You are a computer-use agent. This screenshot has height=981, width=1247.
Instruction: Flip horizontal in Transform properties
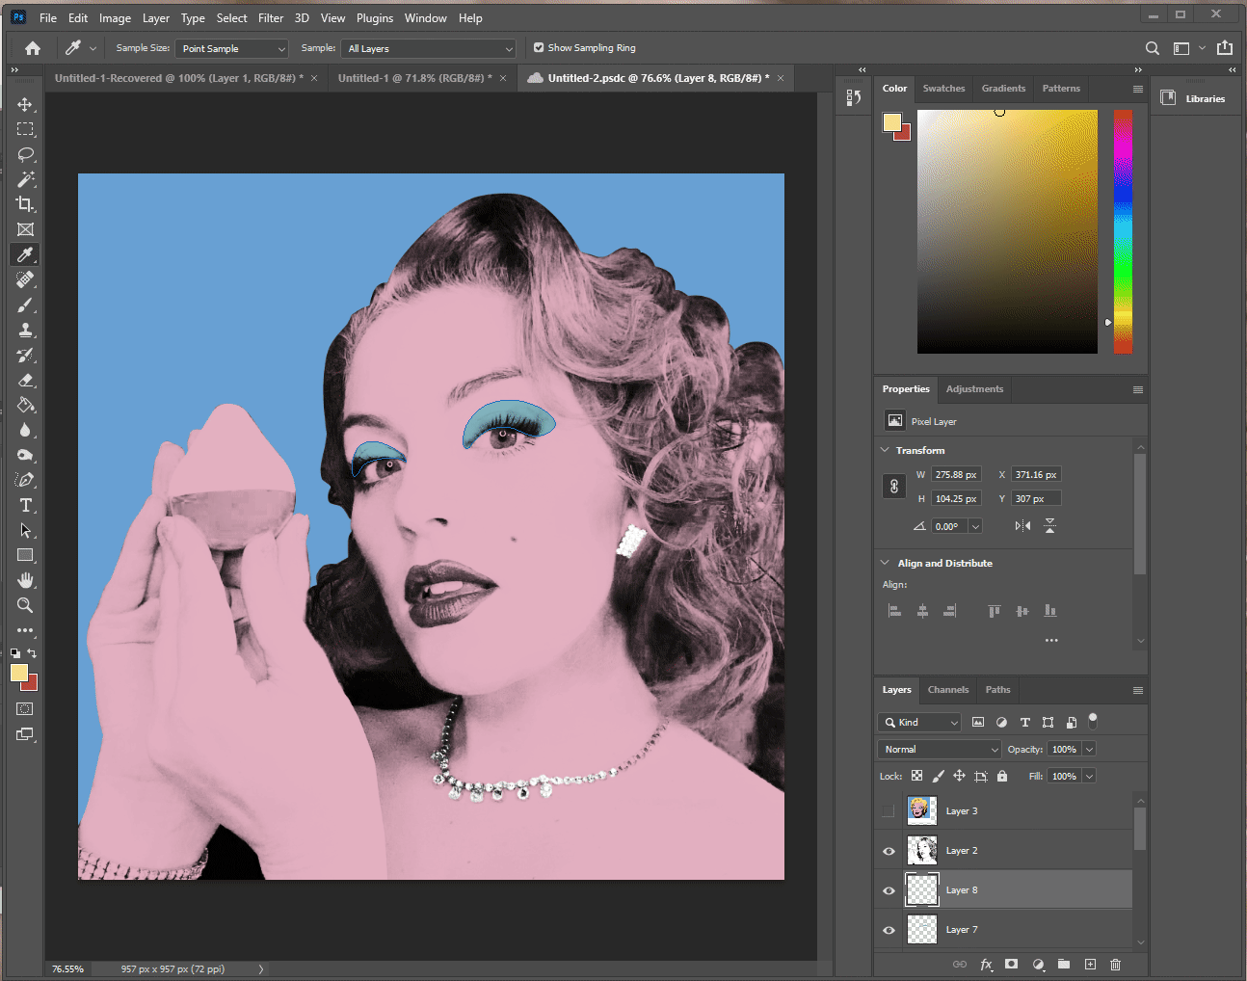click(1022, 526)
